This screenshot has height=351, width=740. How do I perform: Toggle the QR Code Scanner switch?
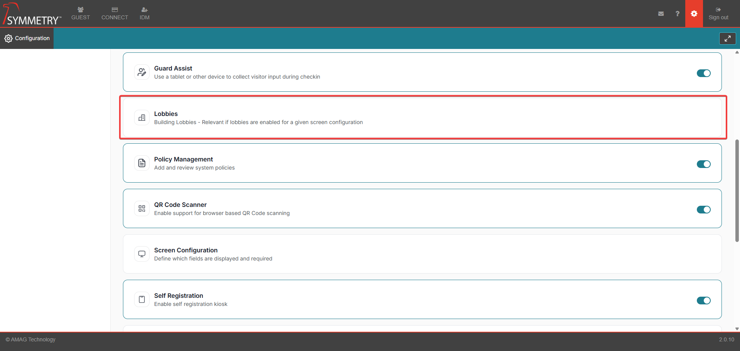[703, 210]
